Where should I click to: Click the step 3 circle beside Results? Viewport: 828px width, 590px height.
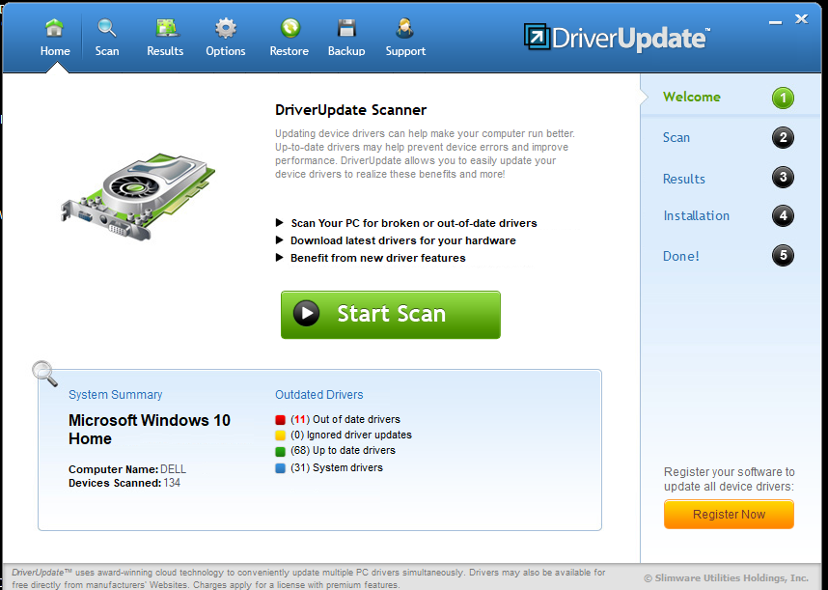pos(783,177)
